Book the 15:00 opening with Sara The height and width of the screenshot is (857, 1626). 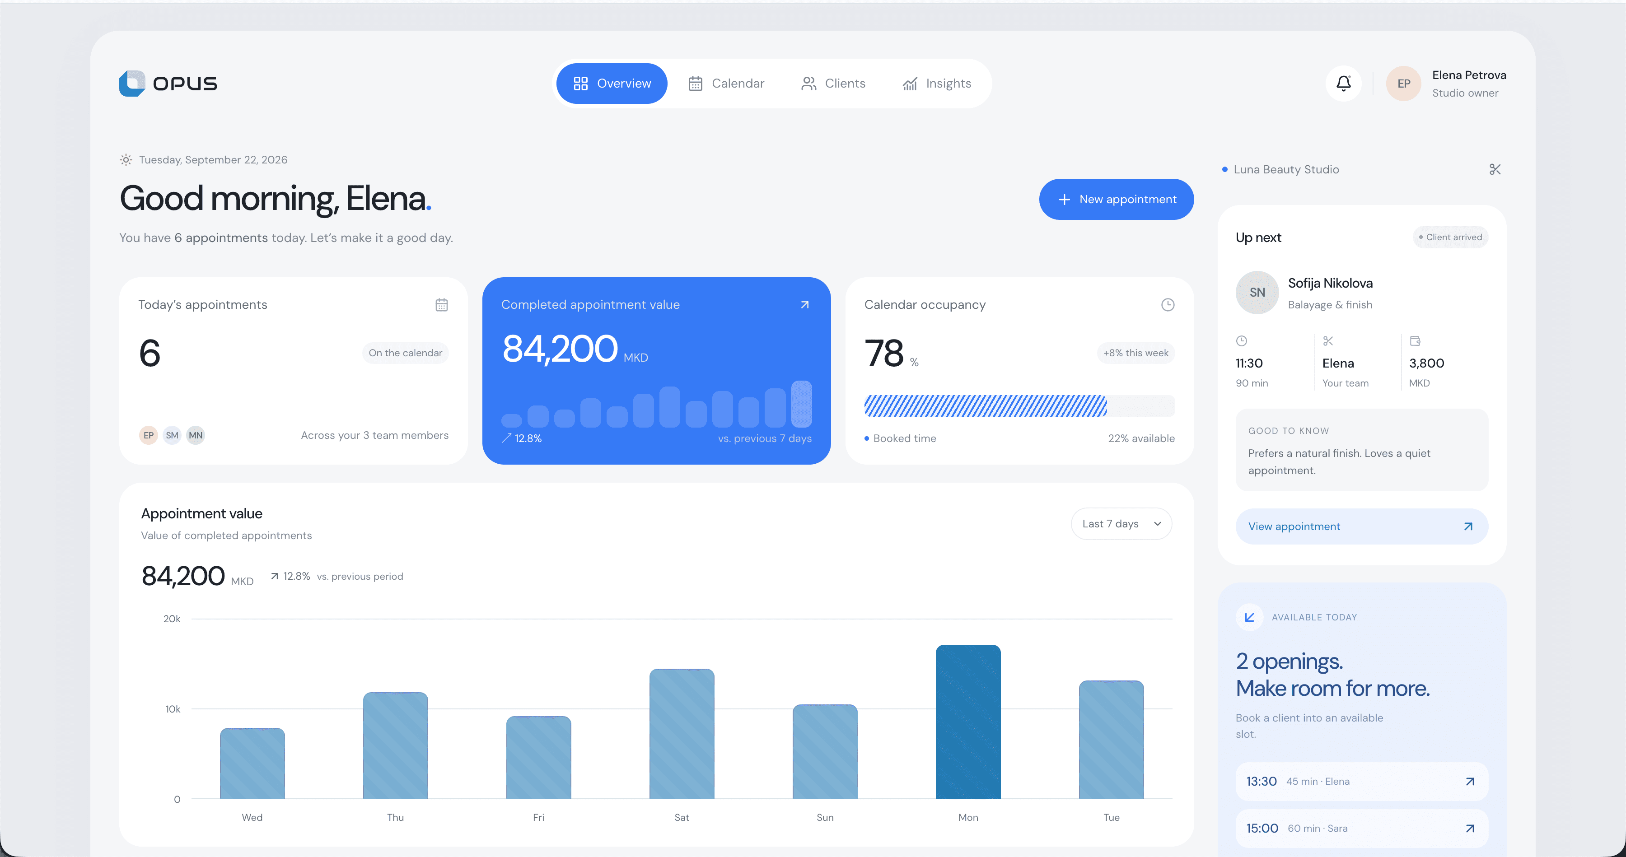point(1361,829)
